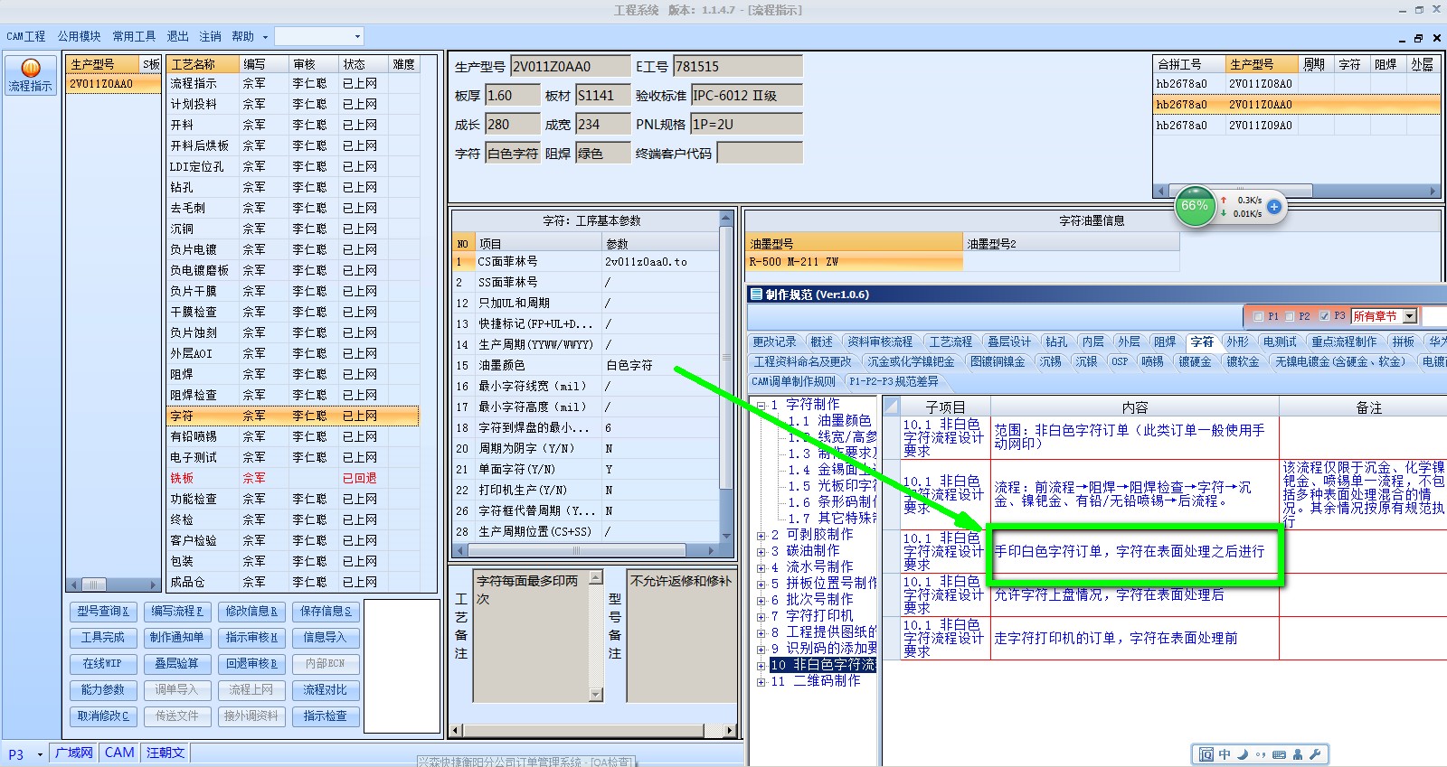Image resolution: width=1447 pixels, height=767 pixels.
Task: Switch to the 外形 tab
Action: tap(1237, 341)
